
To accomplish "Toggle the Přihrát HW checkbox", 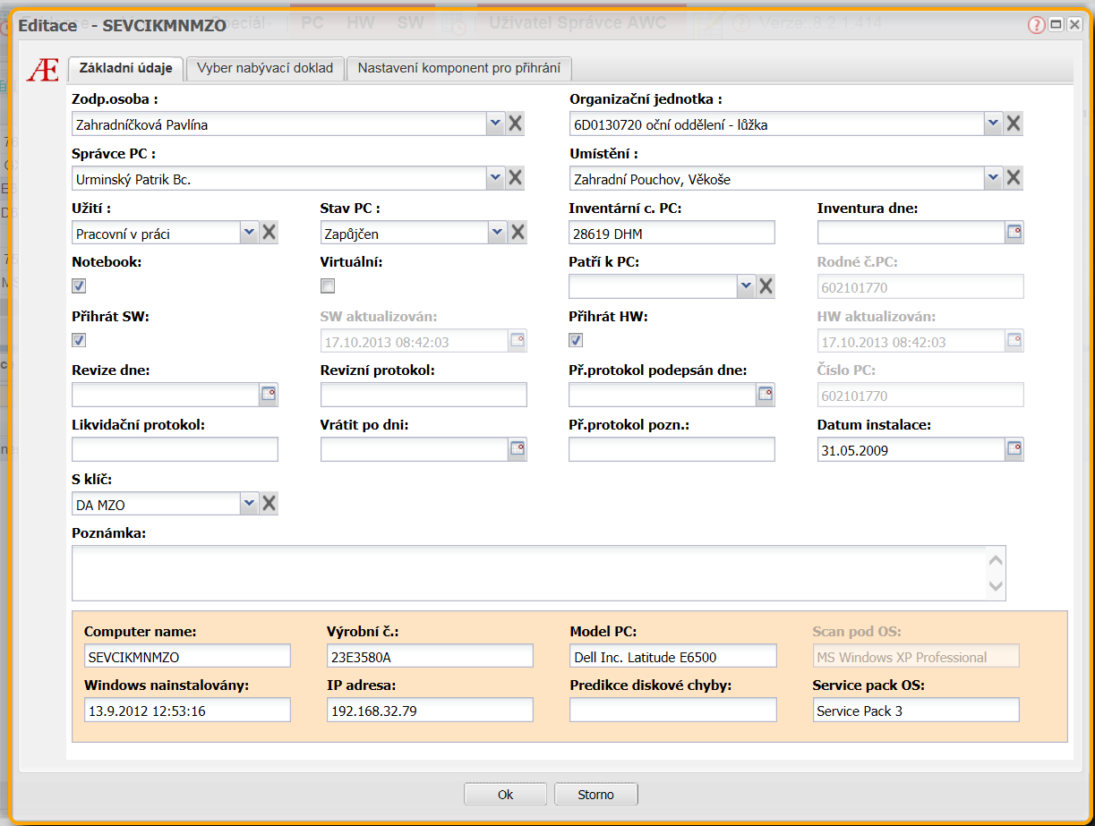I will (x=576, y=340).
